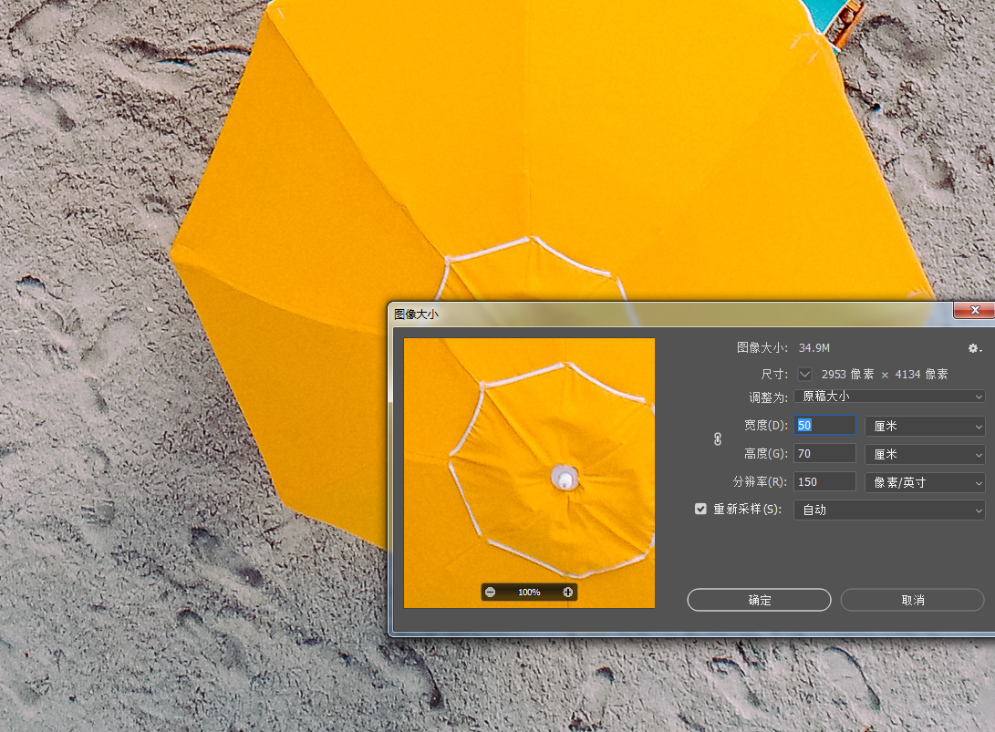
Task: Click the 100% preview zoom label
Action: (x=529, y=593)
